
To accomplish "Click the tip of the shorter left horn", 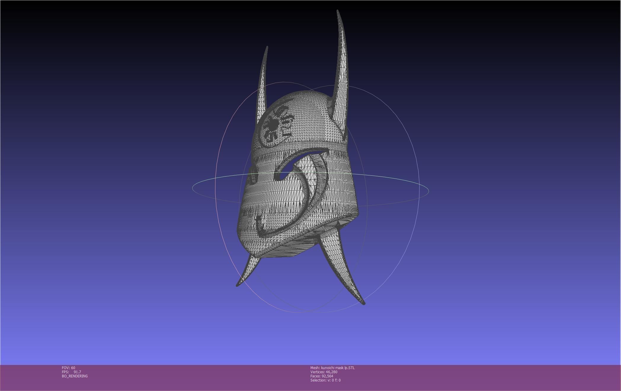I will [x=267, y=47].
